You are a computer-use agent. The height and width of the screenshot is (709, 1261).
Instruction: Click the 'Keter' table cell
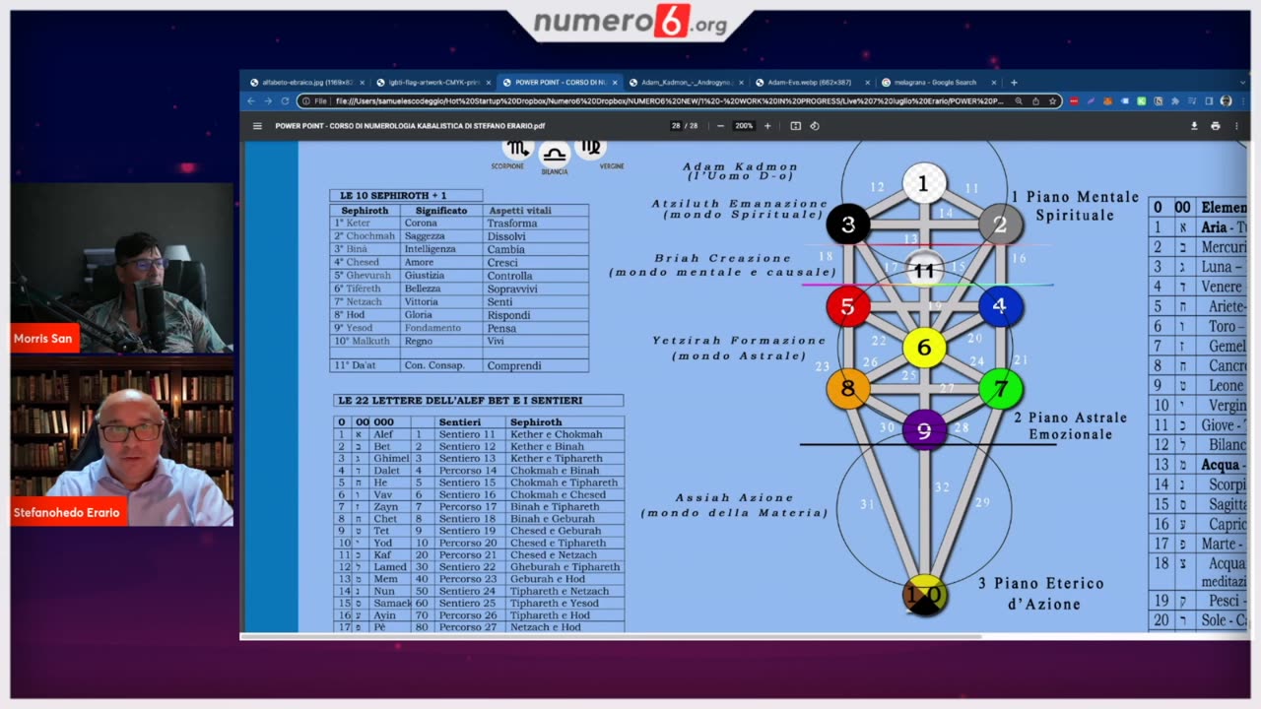coord(365,224)
